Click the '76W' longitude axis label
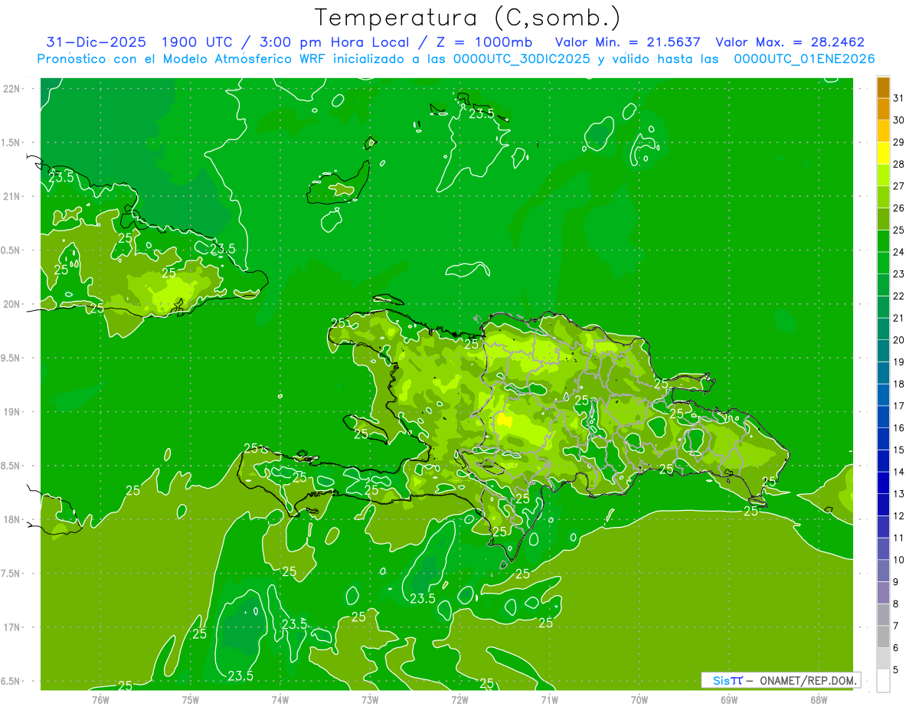Screen dimensions: 919x710 [100, 699]
